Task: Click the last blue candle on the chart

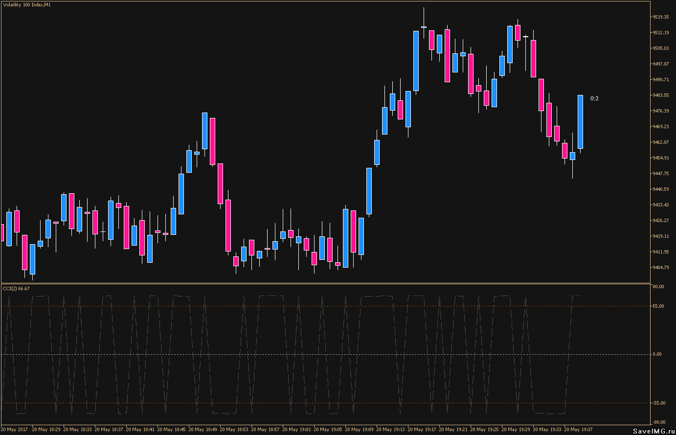Action: click(580, 122)
